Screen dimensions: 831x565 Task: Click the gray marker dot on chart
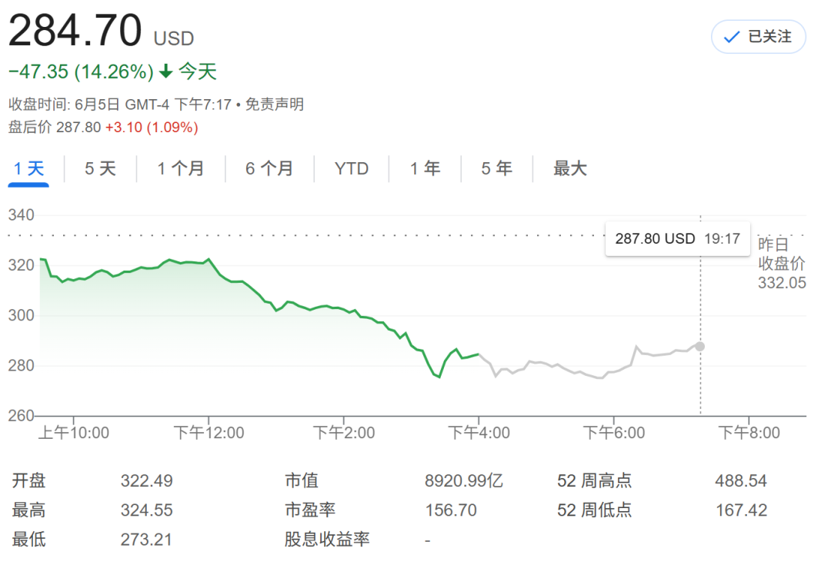click(x=700, y=347)
